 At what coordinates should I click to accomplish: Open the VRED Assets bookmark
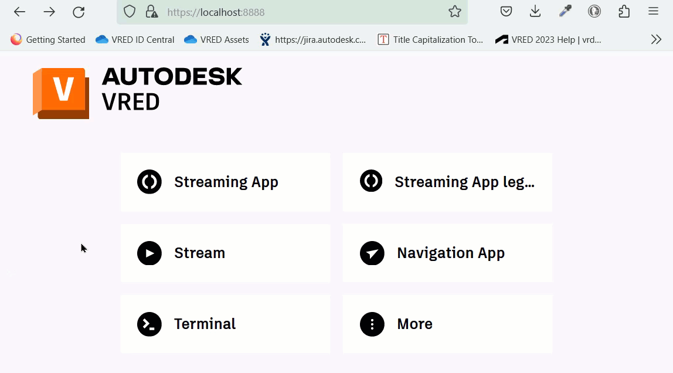(x=216, y=39)
